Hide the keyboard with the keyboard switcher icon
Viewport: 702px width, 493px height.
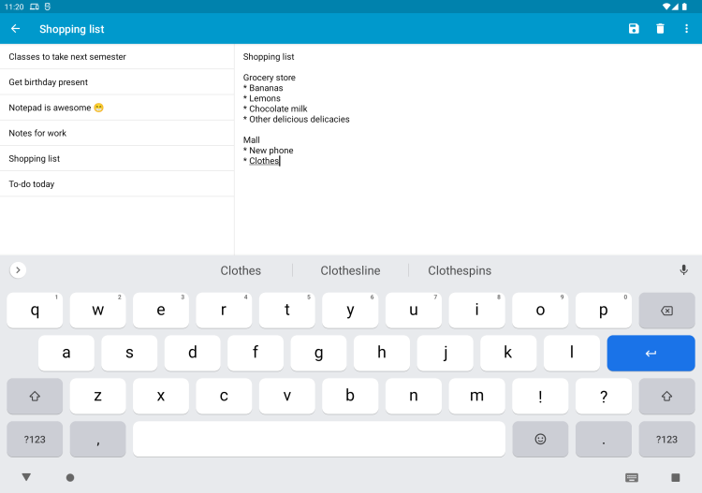point(632,477)
